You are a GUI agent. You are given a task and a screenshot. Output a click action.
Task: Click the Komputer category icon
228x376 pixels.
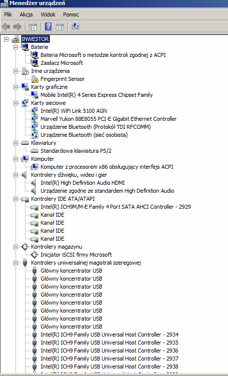coord(25,159)
